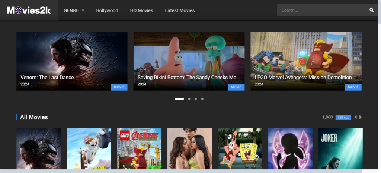
Task: Click LEGO Marvel Avengers: Mission Demolition title
Action: point(303,78)
